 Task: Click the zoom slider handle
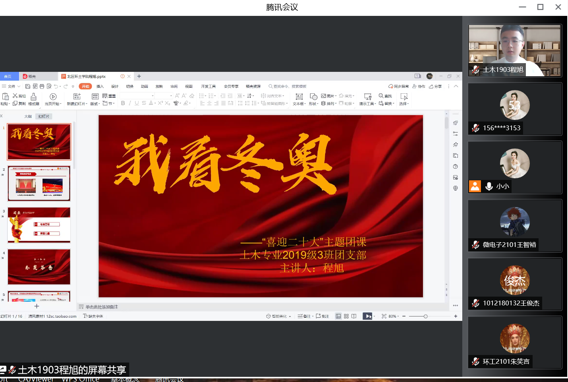point(425,316)
